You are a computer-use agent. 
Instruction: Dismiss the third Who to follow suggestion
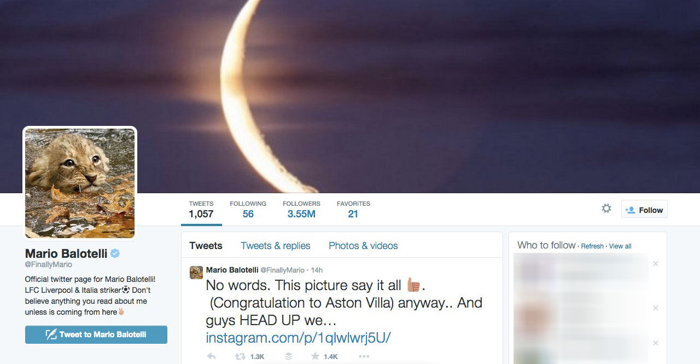(x=656, y=343)
